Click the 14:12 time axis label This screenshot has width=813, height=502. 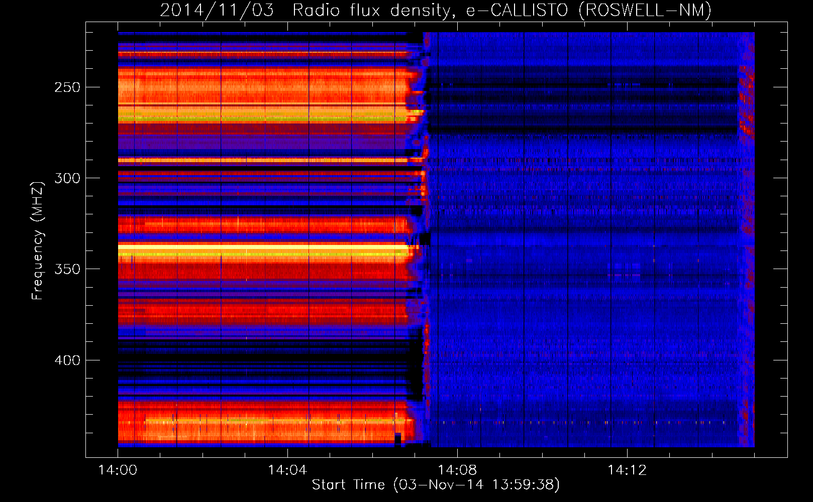[627, 470]
